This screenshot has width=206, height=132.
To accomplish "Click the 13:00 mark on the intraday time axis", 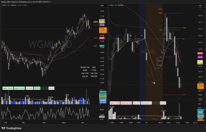I will pyautogui.click(x=112, y=123).
